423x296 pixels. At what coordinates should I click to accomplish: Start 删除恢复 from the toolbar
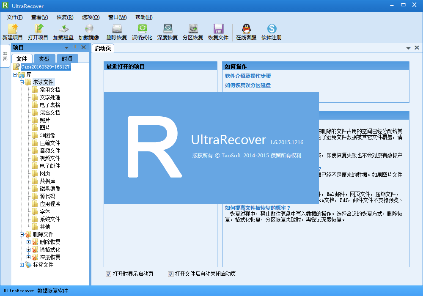[x=117, y=32]
